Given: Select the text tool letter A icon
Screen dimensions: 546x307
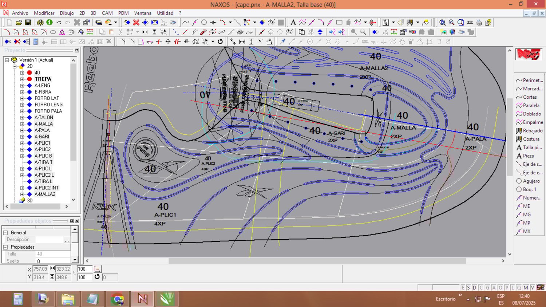Looking at the screenshot, I should pyautogui.click(x=293, y=23).
